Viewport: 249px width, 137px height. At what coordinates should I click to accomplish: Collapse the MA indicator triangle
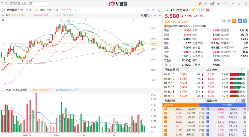click(3, 15)
